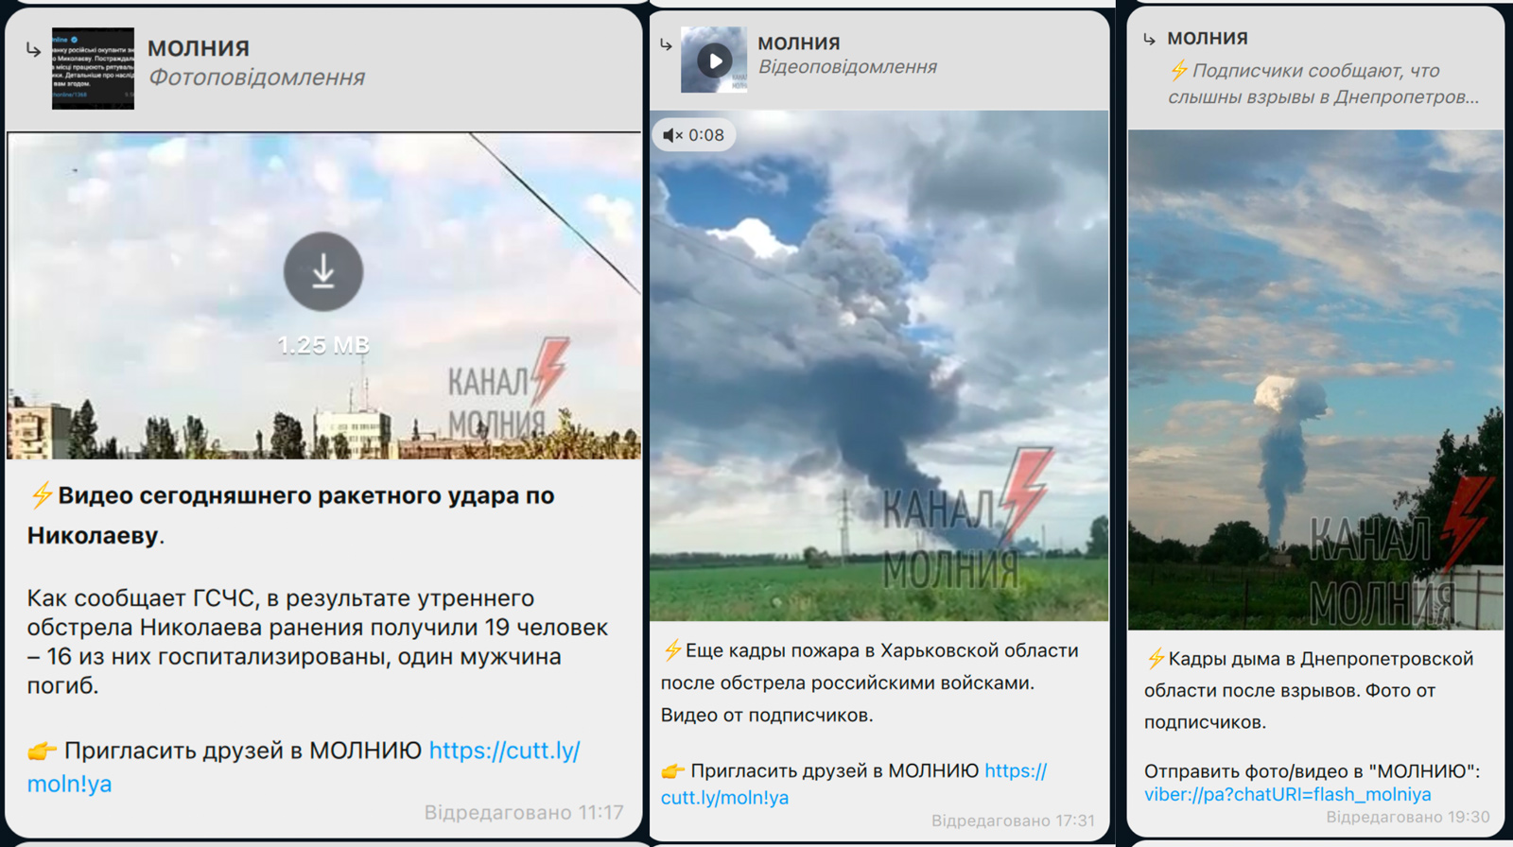
Task: Select the Фотоповідомлення reply label
Action: [256, 78]
